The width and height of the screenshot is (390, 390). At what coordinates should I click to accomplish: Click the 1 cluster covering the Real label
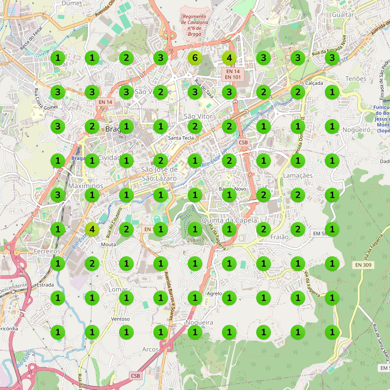click(58, 58)
